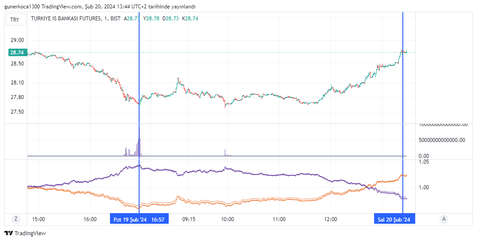Click the 29.00 price scale label
The image size is (477, 241).
pyautogui.click(x=17, y=40)
